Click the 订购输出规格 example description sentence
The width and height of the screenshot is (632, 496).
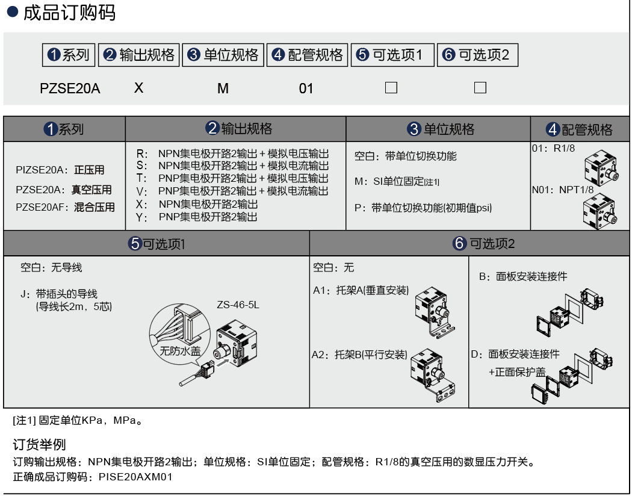coord(274,461)
